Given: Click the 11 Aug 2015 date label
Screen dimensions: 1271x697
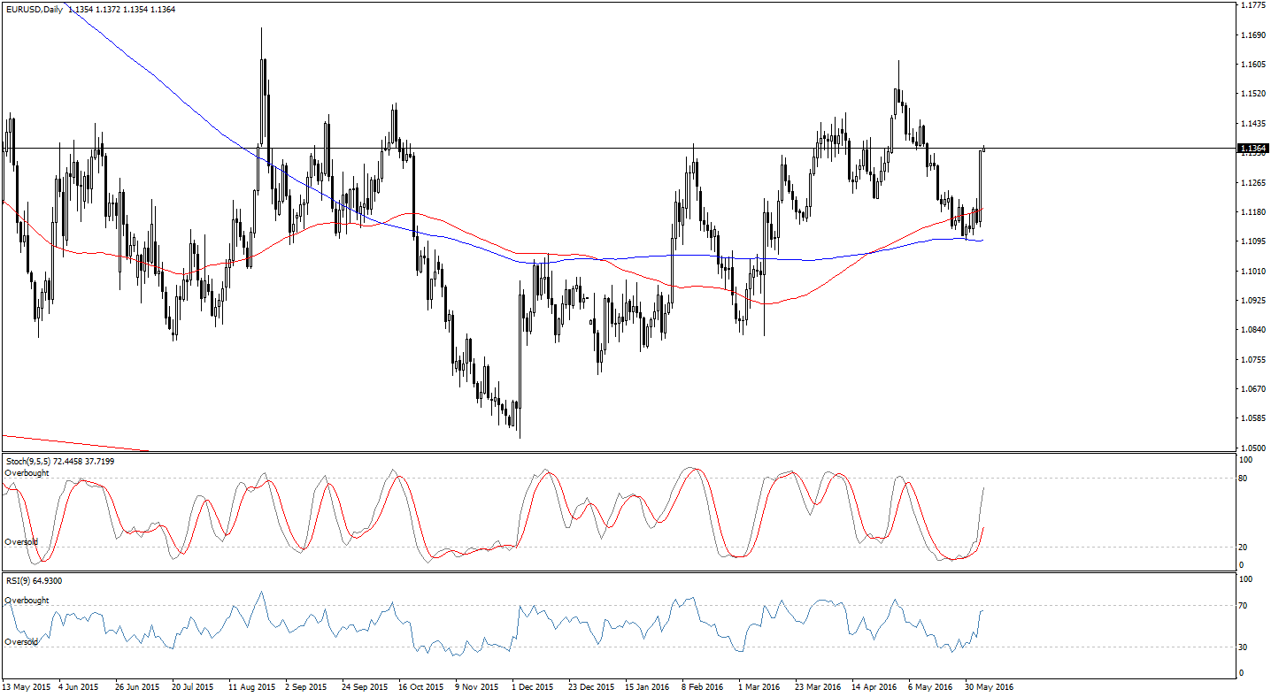Looking at the screenshot, I should tap(251, 686).
